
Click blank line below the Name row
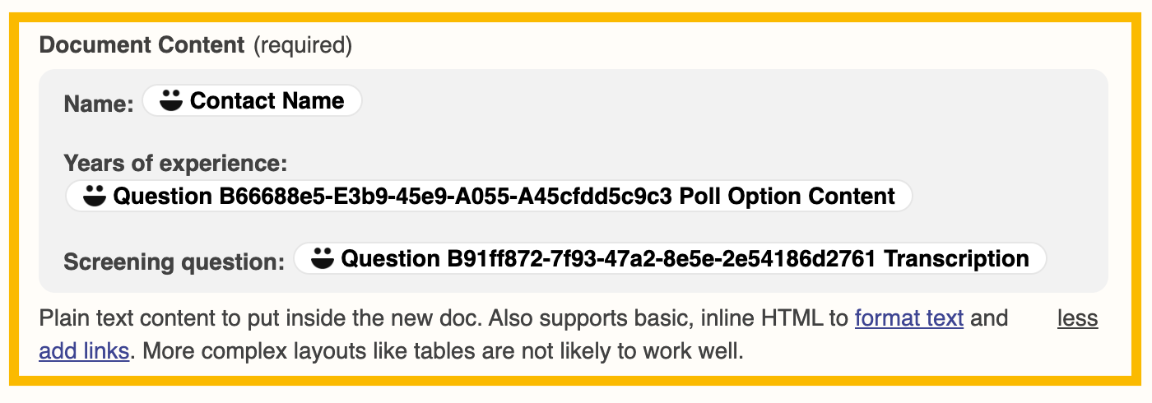[x=574, y=133]
